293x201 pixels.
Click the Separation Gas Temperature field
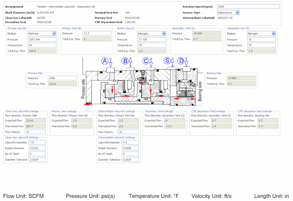pos(262,45)
